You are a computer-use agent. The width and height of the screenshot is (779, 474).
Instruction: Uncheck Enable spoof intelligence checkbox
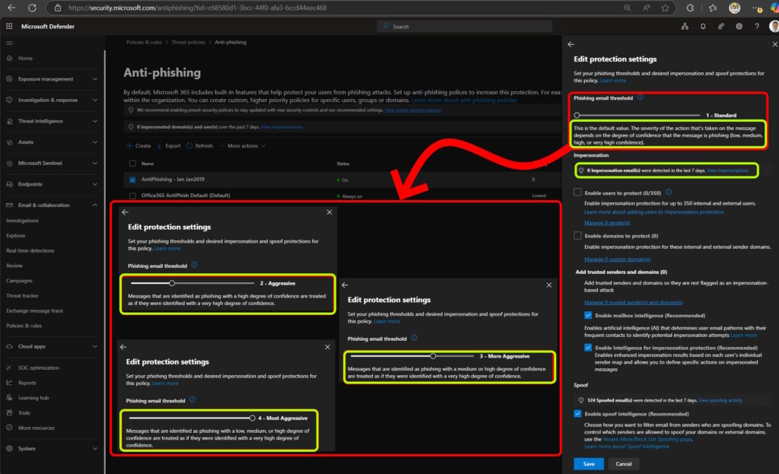(x=578, y=413)
